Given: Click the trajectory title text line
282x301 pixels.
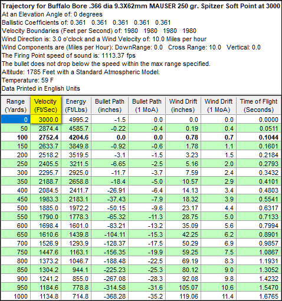Looking at the screenshot, I should point(141,6).
